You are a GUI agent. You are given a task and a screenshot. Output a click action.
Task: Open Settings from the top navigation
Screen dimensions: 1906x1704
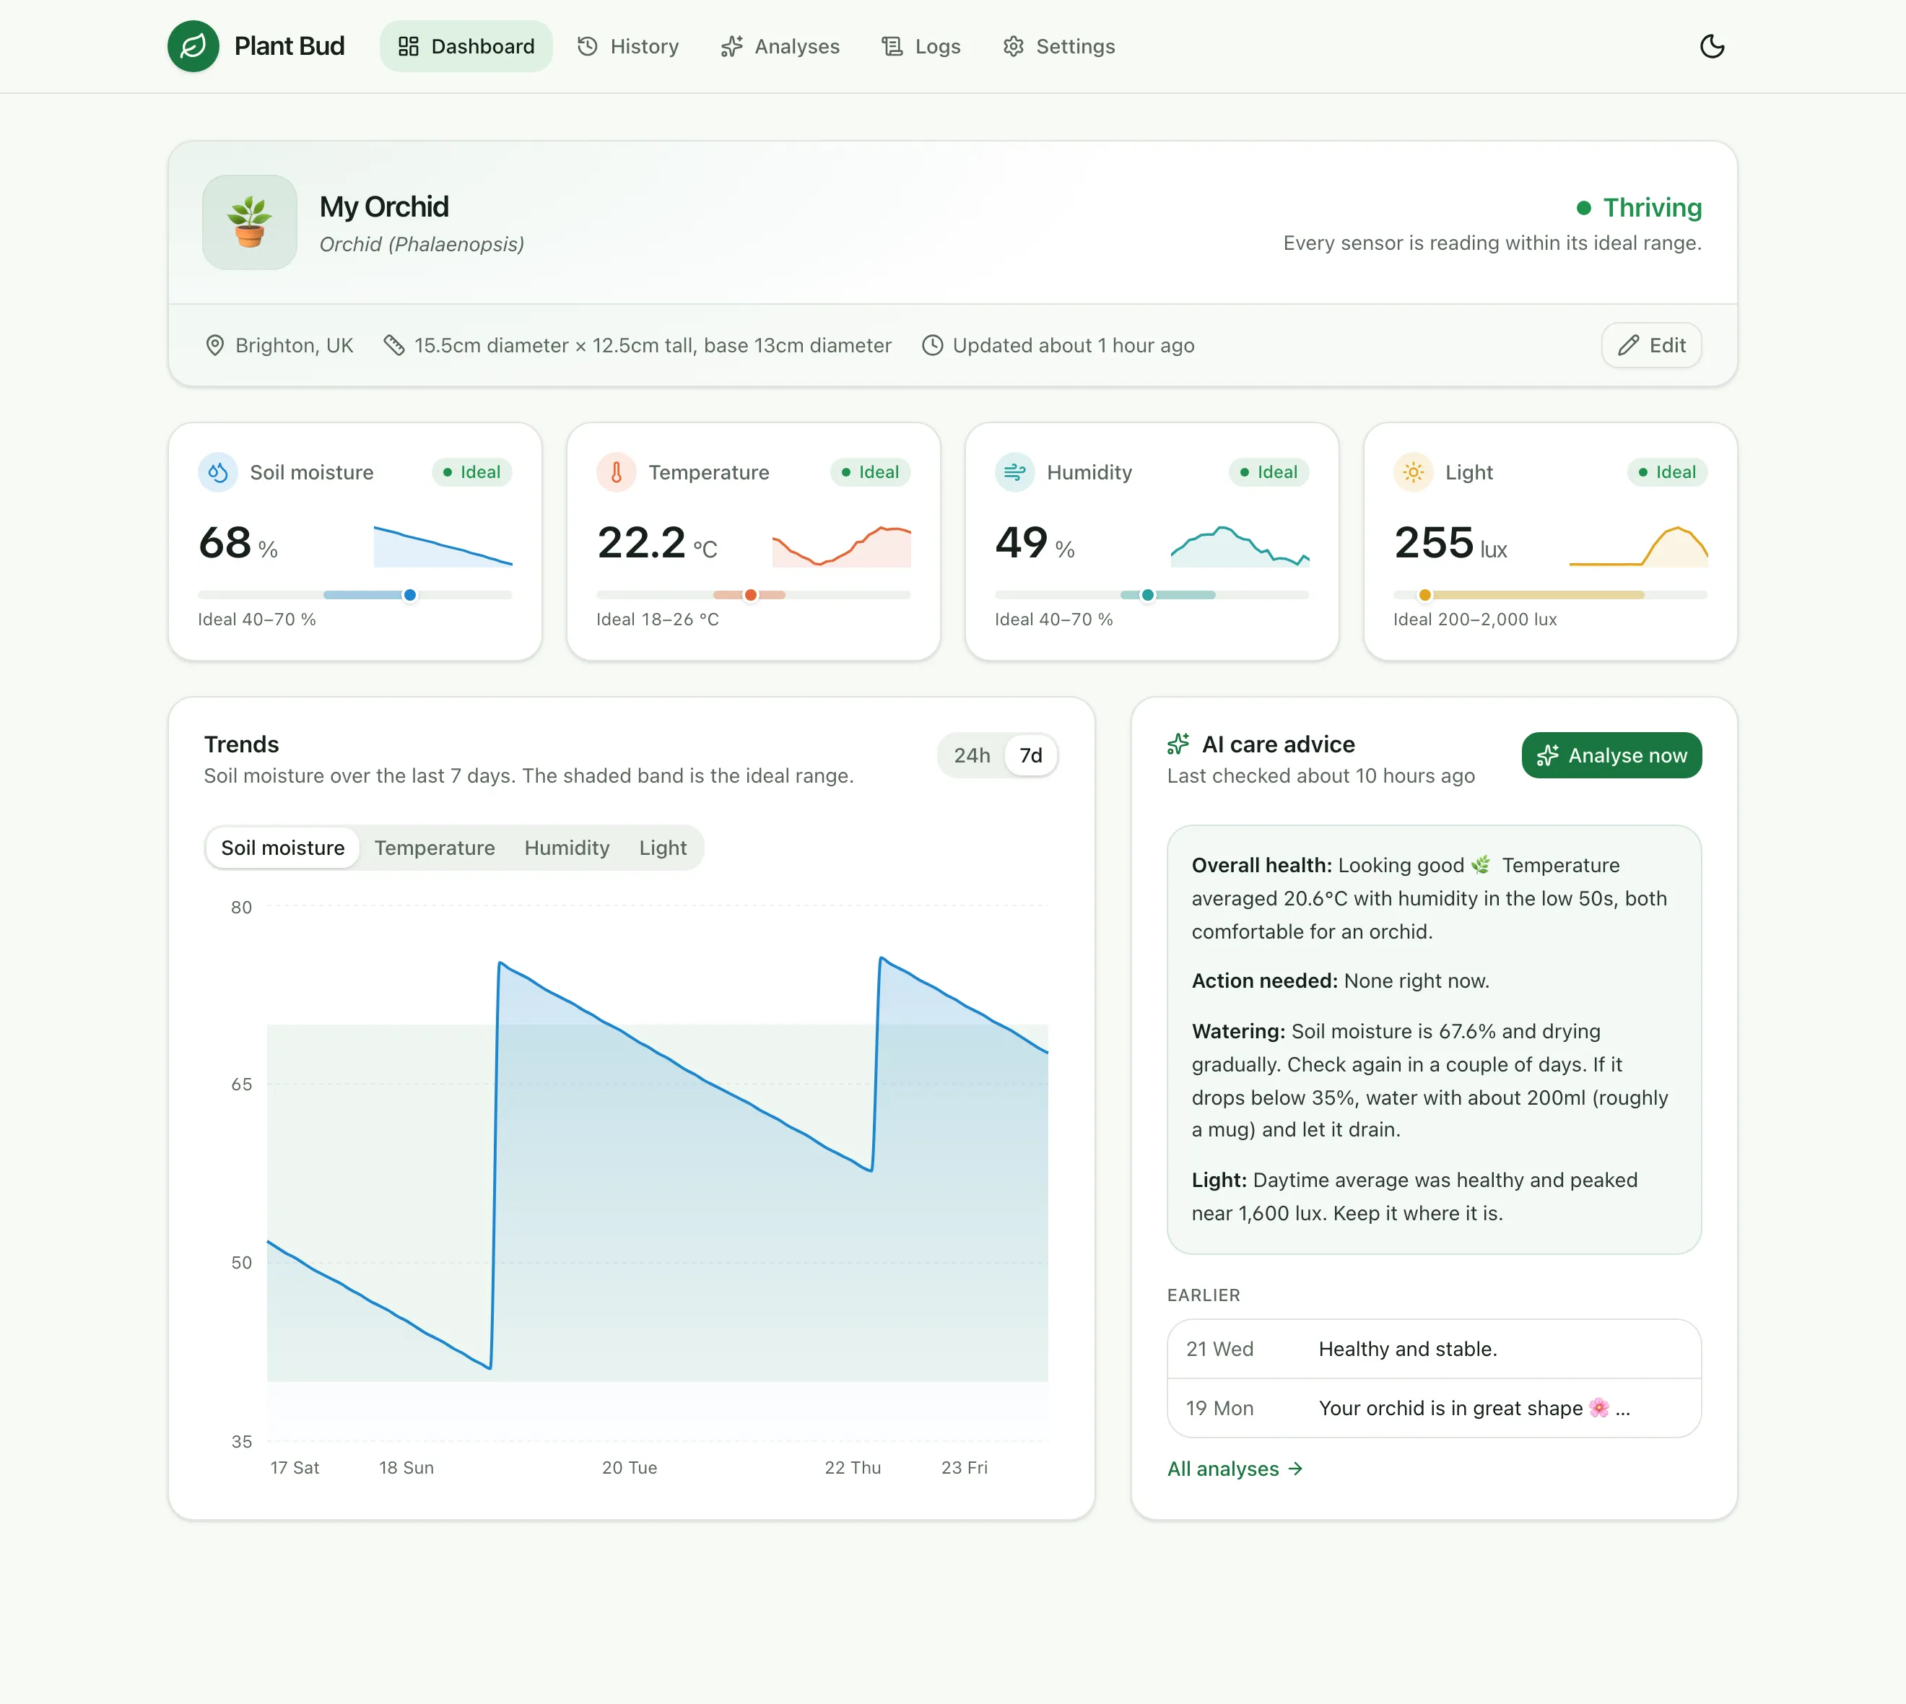click(1059, 46)
